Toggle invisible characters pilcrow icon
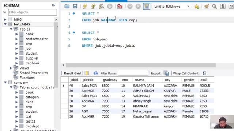This screenshot has height=131, width=234. (223, 7)
